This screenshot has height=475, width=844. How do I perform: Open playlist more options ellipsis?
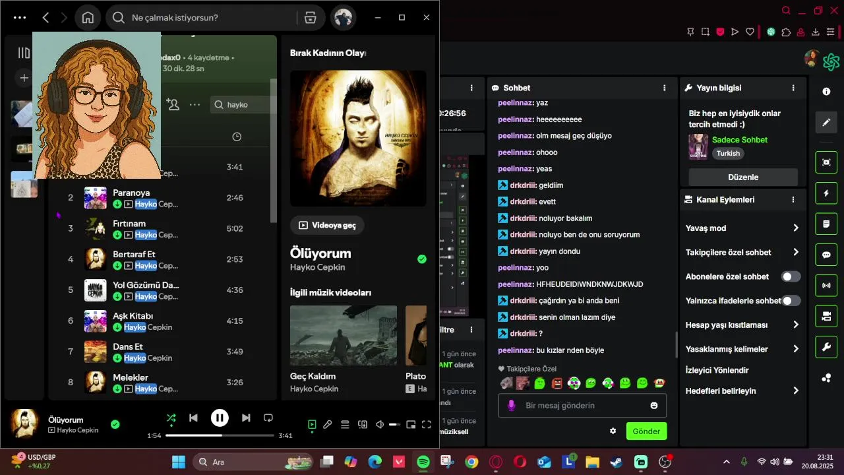point(195,104)
